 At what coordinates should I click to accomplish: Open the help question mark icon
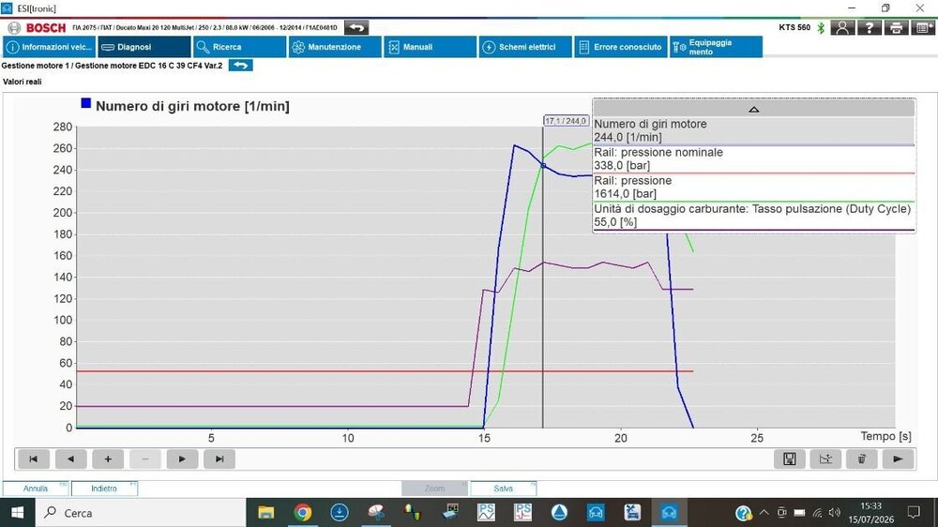[869, 27]
